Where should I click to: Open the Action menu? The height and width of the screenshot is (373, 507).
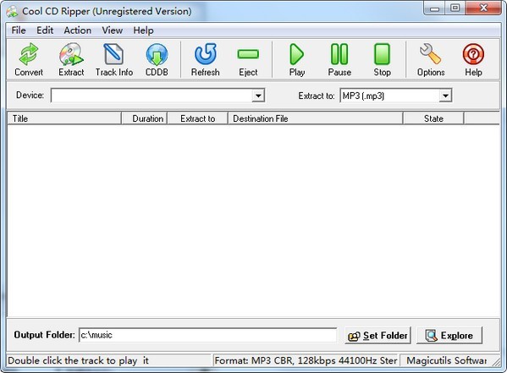pos(77,30)
